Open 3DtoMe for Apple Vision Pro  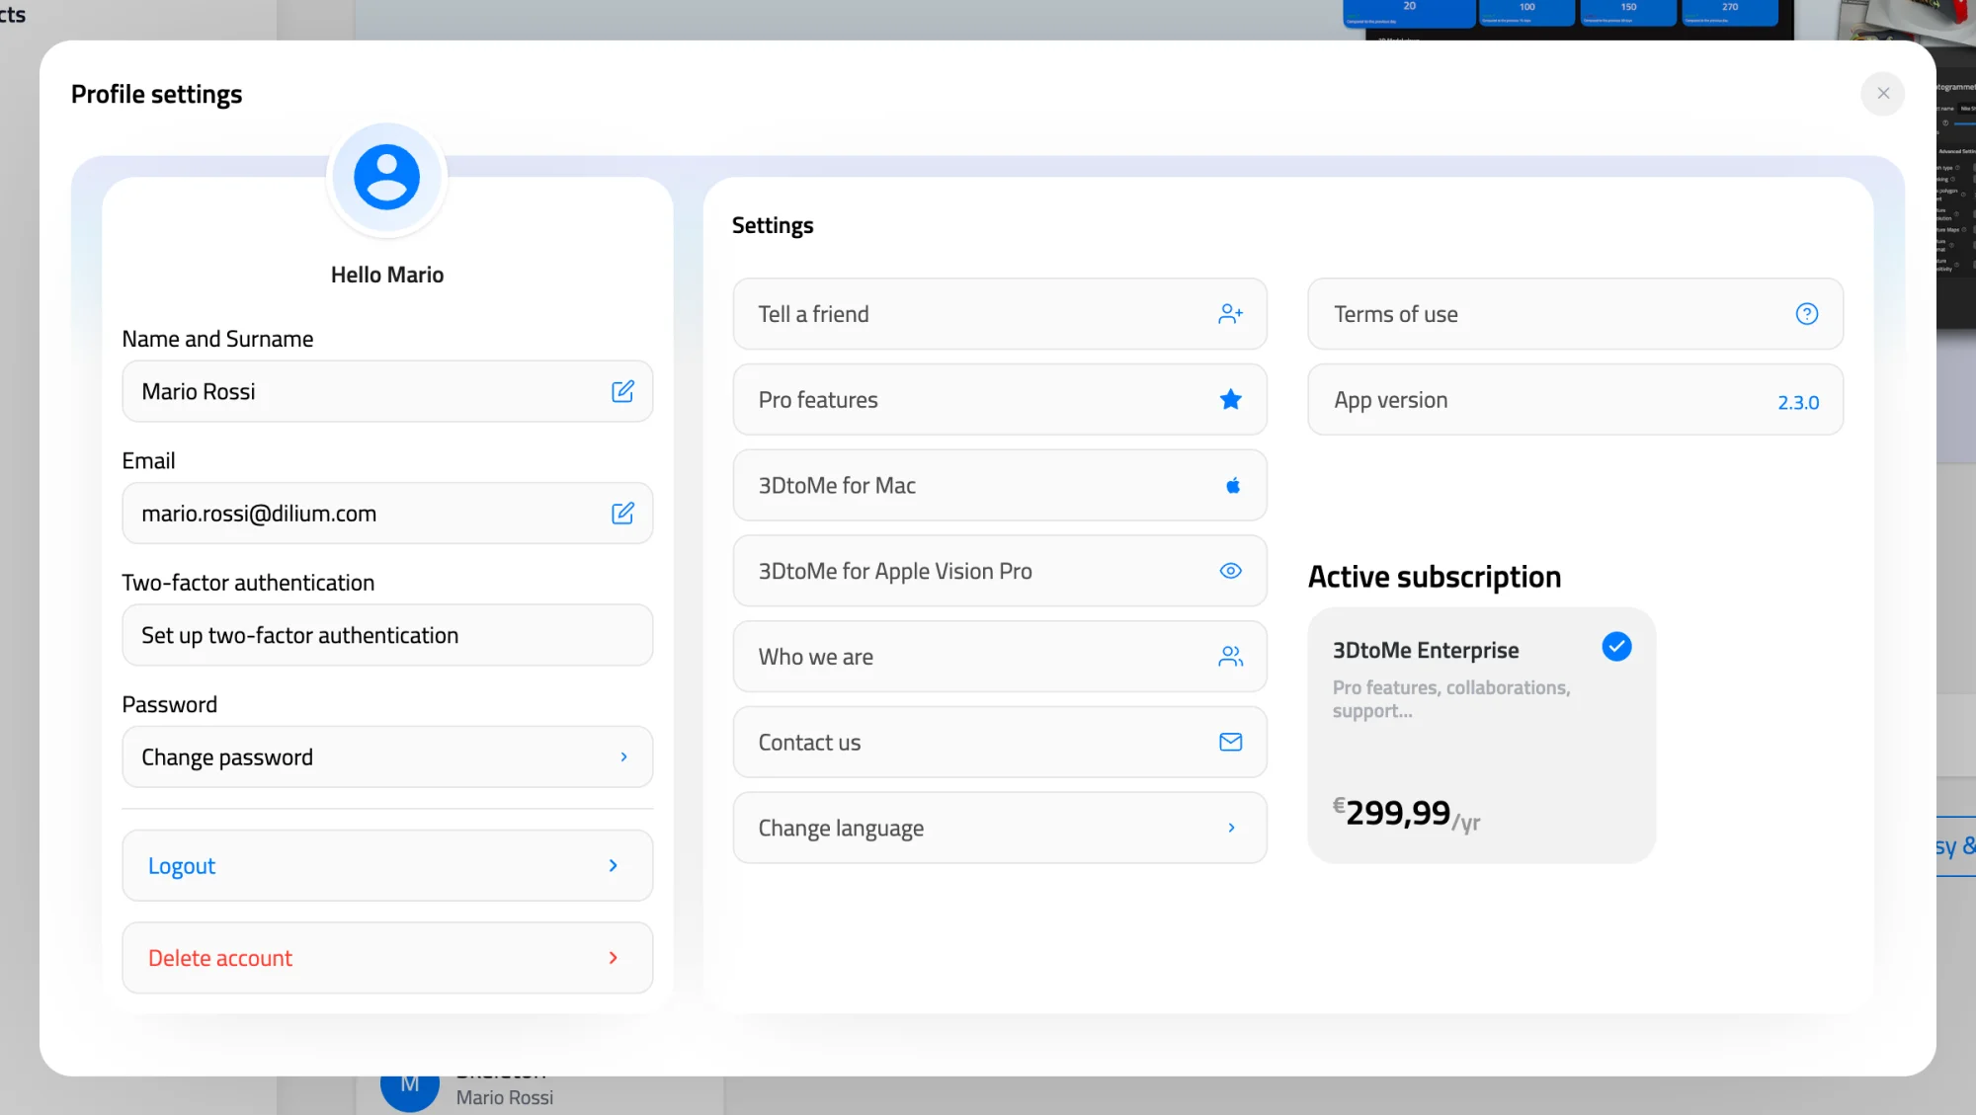click(x=1000, y=571)
